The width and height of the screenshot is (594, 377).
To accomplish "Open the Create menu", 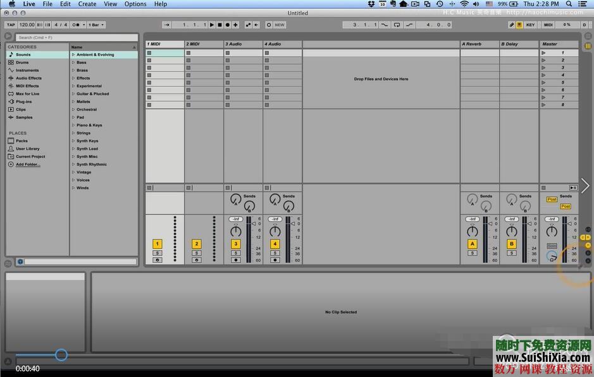I will (x=87, y=4).
